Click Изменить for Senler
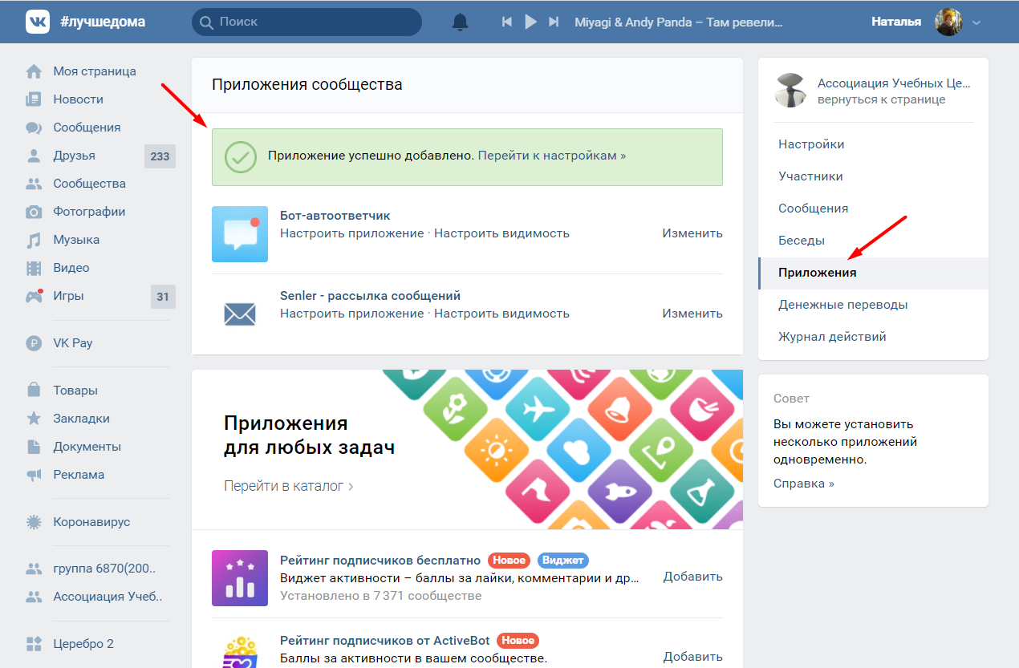The image size is (1019, 668). pos(692,314)
